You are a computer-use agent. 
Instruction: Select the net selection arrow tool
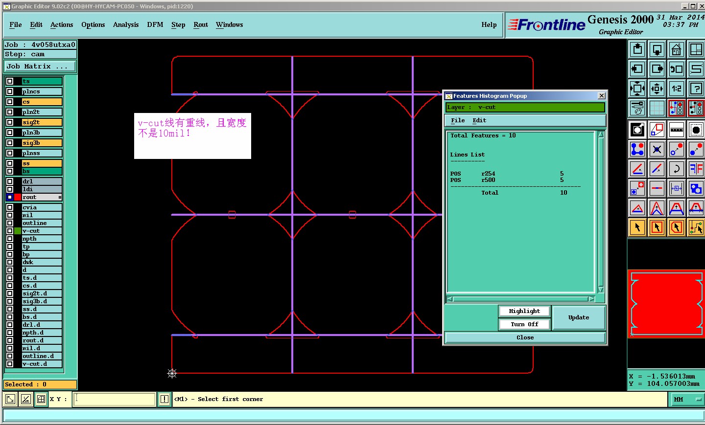pyautogui.click(x=696, y=227)
